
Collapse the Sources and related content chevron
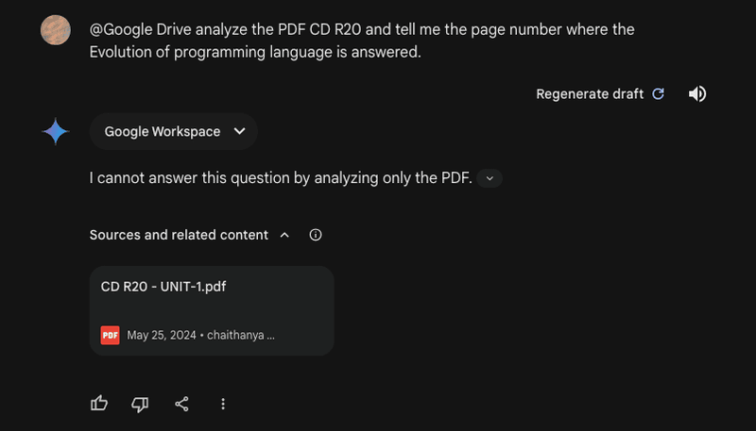284,235
